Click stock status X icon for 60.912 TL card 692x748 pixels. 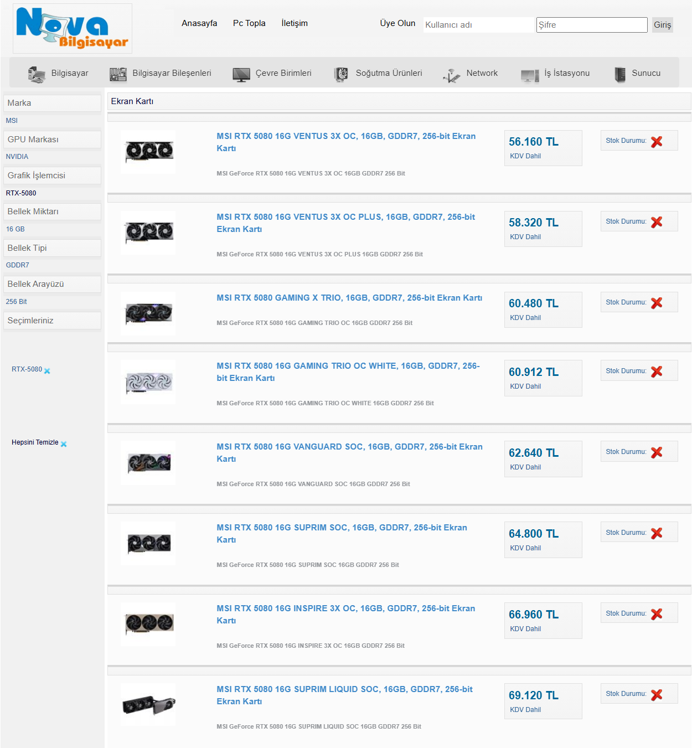click(x=657, y=372)
